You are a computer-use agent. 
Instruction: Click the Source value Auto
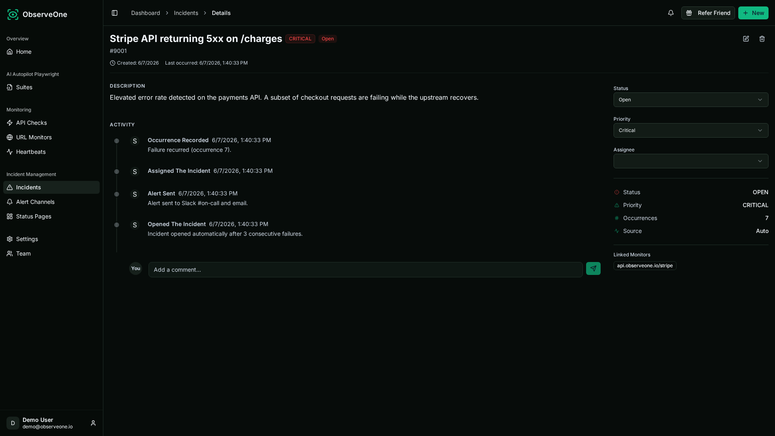click(762, 231)
